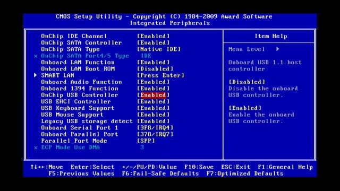Select the USB Keyboard Support label
Viewport: 340px width, 191px height.
(78, 108)
